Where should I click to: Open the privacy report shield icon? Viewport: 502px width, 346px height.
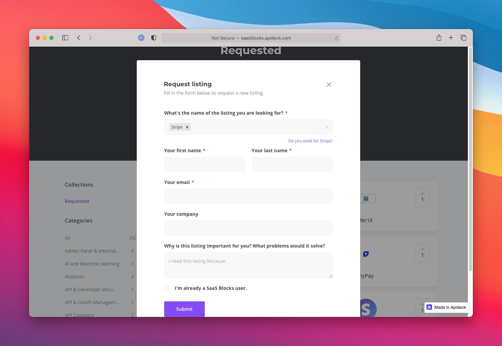pos(154,38)
